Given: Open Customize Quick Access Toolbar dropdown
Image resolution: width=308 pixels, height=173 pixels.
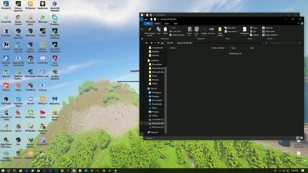Looking at the screenshot, I should 158,19.
